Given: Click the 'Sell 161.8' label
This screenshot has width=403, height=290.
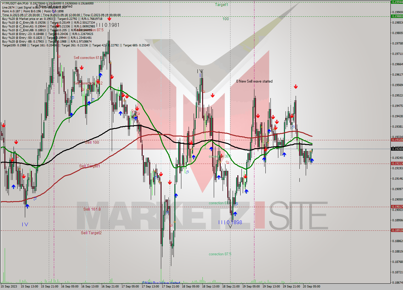Looking at the screenshot, I should pyautogui.click(x=92, y=209).
